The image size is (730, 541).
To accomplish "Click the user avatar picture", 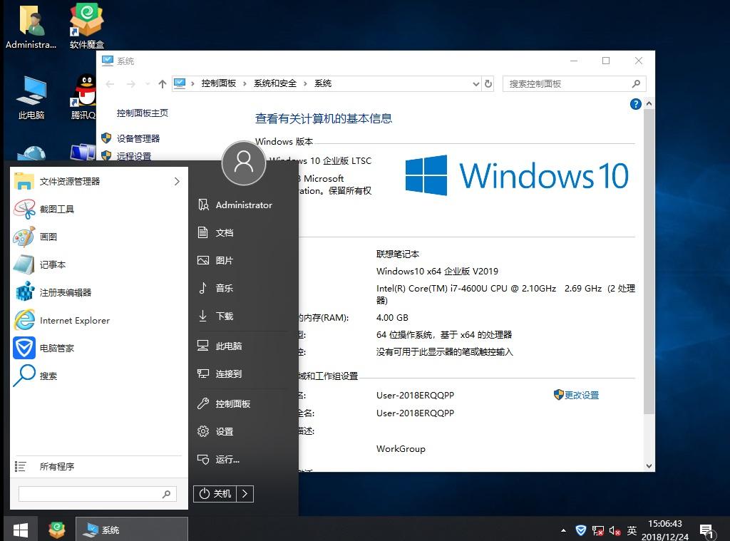I will 244,163.
